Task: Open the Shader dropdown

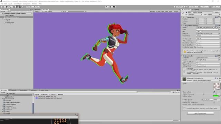Action: (206, 81)
